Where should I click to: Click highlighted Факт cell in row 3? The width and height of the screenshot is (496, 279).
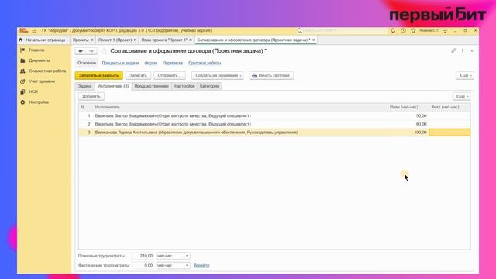point(449,133)
